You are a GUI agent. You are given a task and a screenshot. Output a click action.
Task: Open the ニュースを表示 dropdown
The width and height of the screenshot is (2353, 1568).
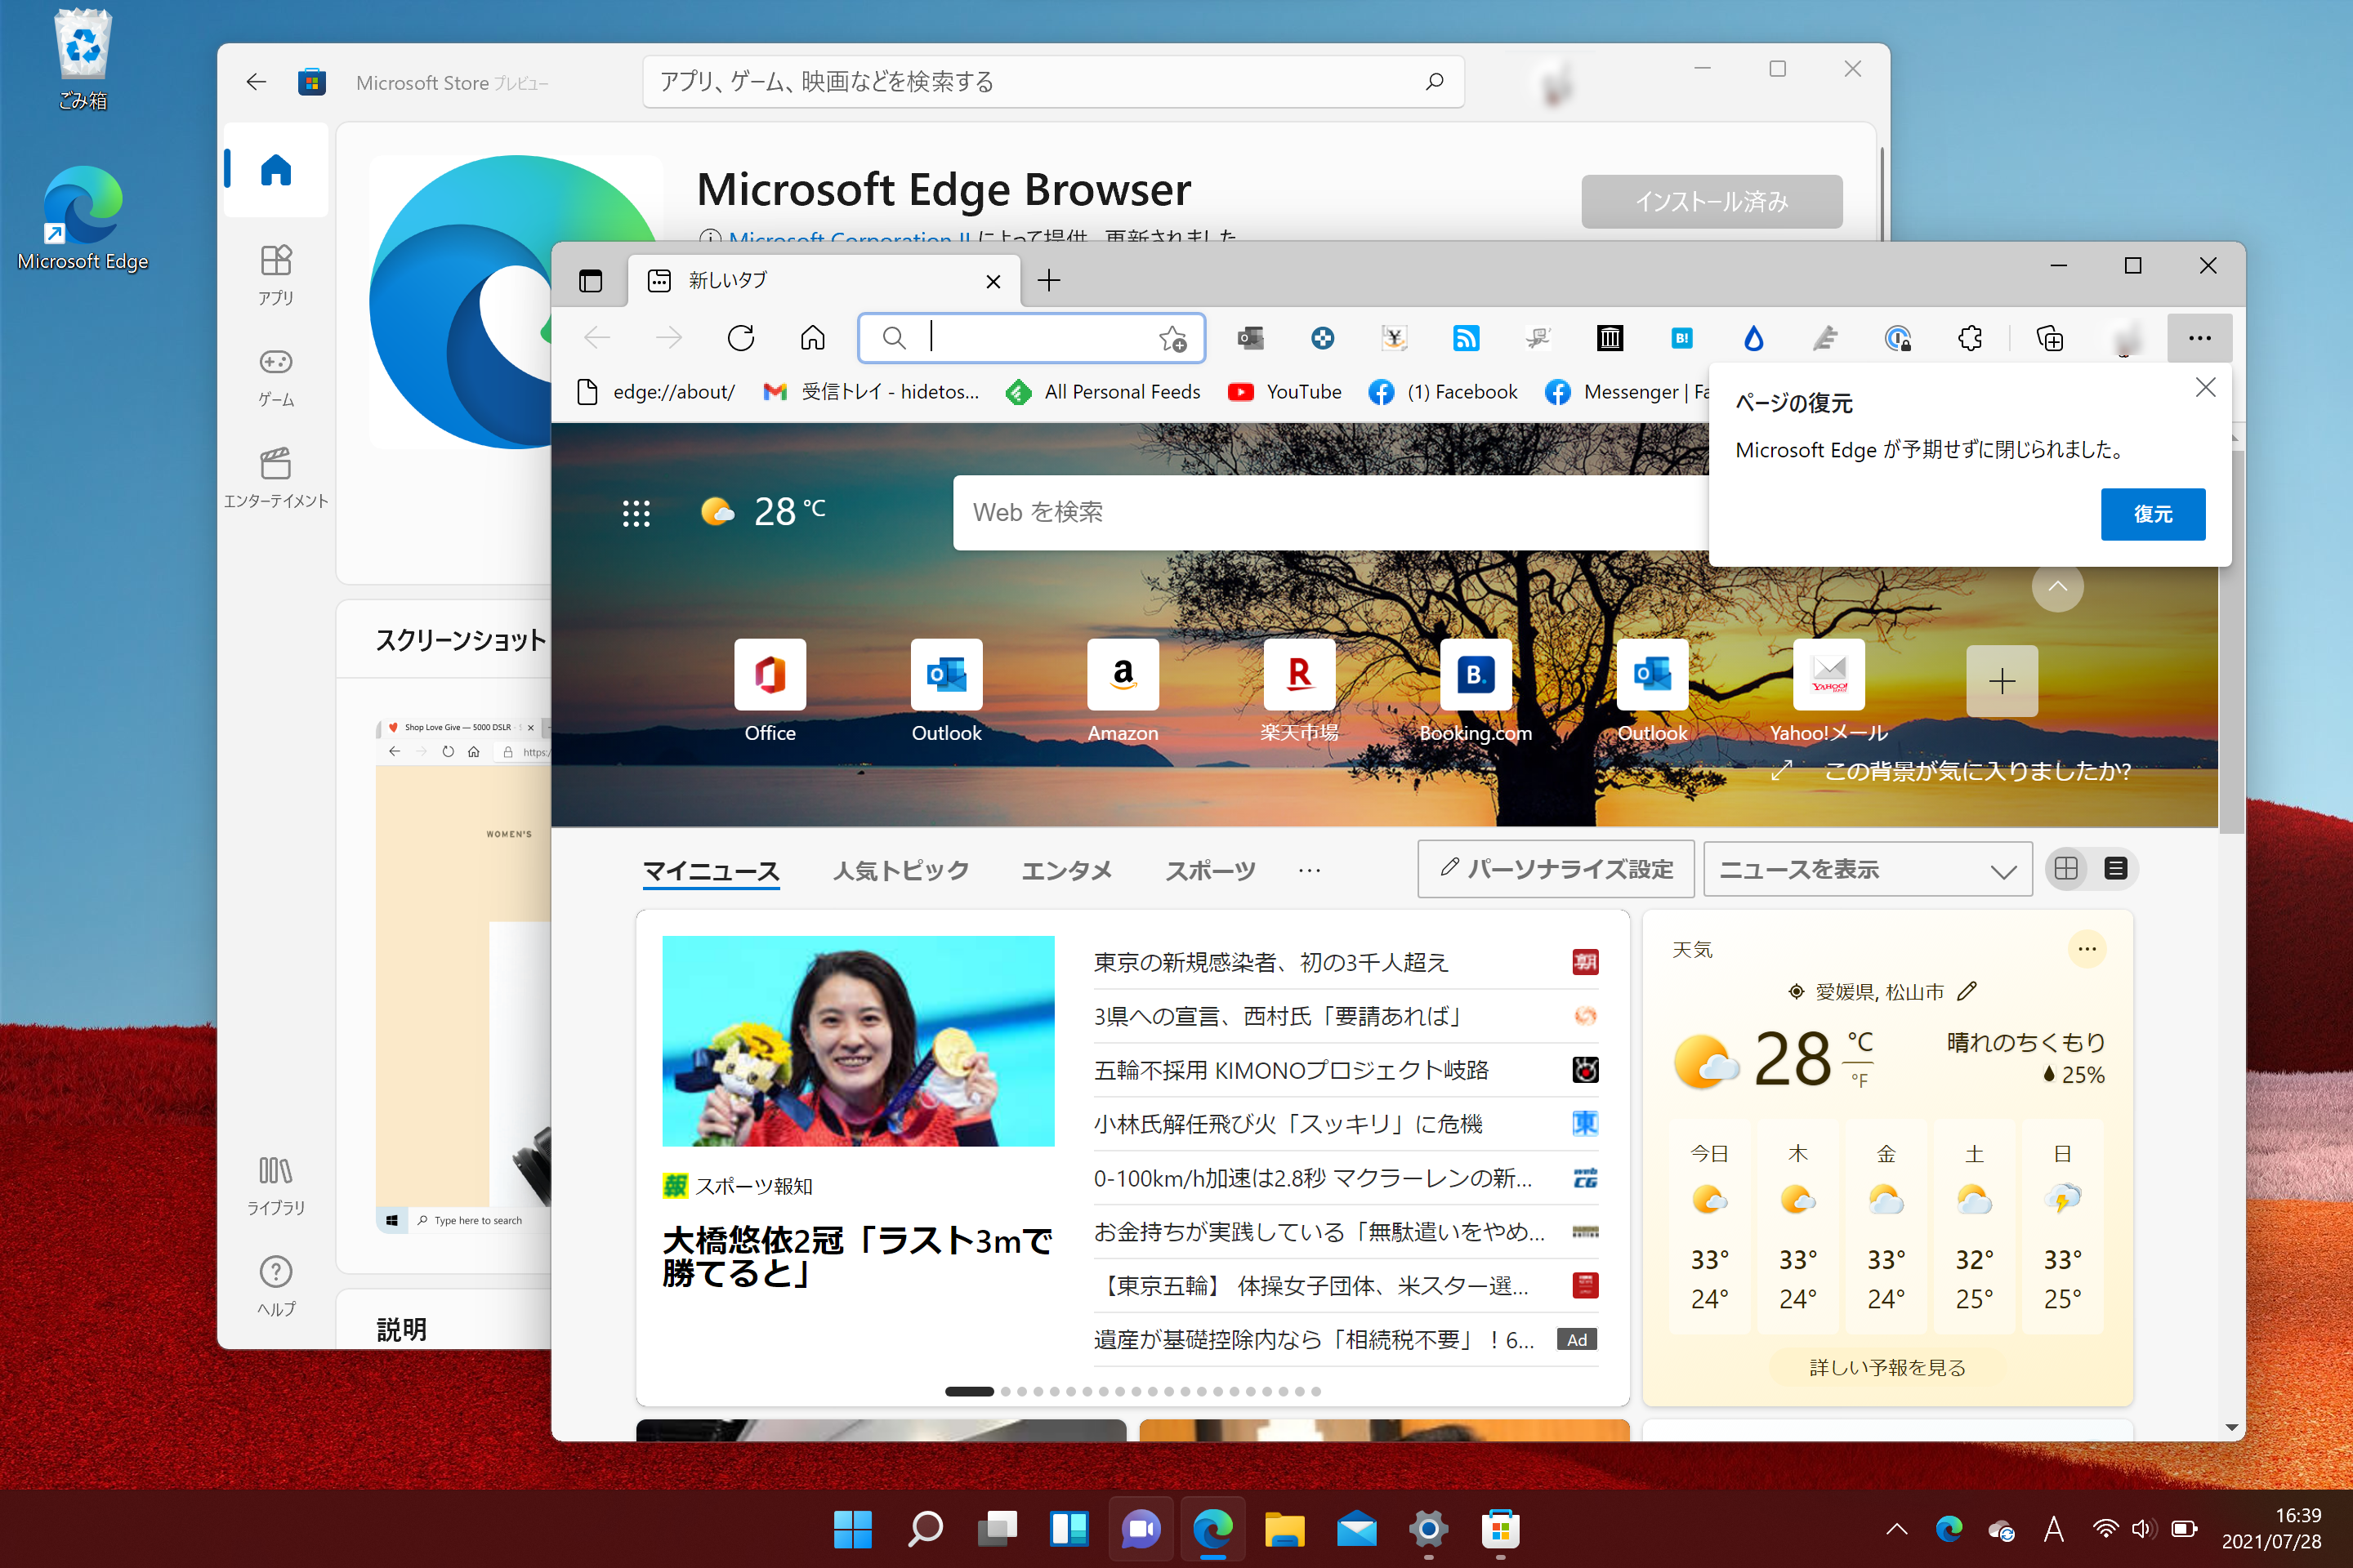[1866, 869]
